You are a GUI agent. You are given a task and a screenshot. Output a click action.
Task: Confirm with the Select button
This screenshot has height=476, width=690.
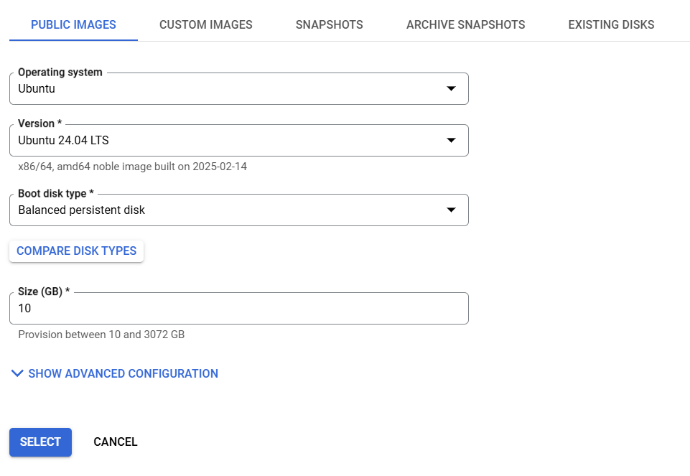(40, 442)
